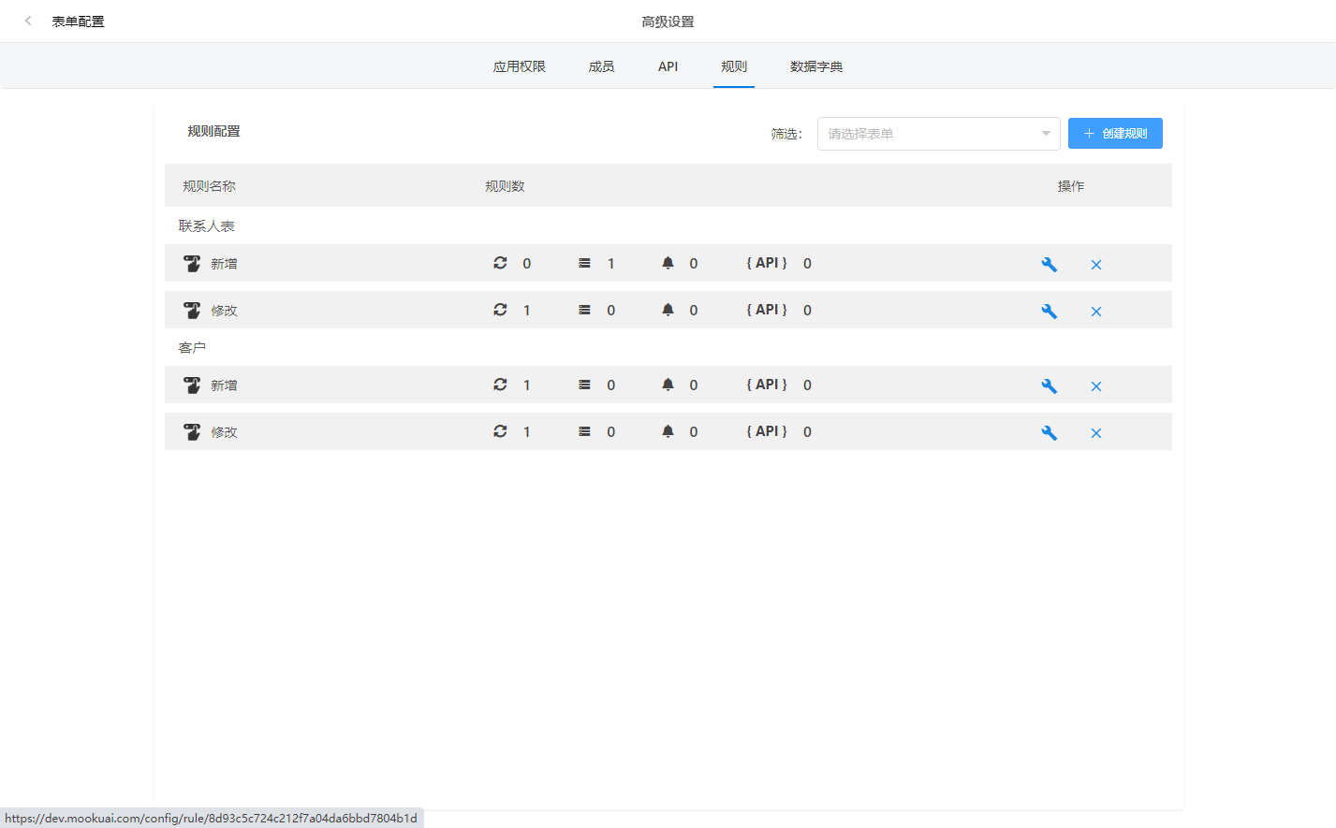This screenshot has height=828, width=1336.
Task: Click the scroll rule icon of 联系人表 修改
Action: click(x=192, y=311)
